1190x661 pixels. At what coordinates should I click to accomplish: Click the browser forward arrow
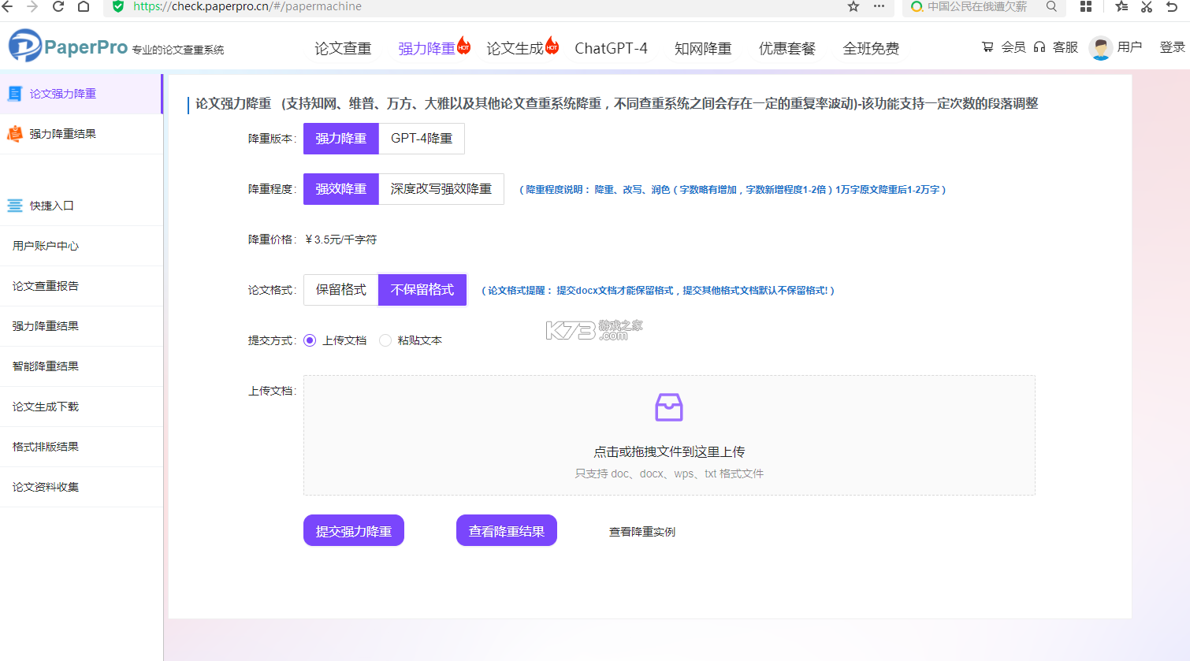point(32,6)
